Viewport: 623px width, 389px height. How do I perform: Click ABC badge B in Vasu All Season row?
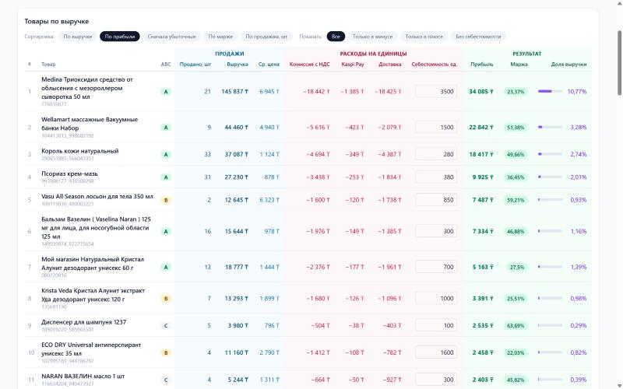[x=166, y=200]
